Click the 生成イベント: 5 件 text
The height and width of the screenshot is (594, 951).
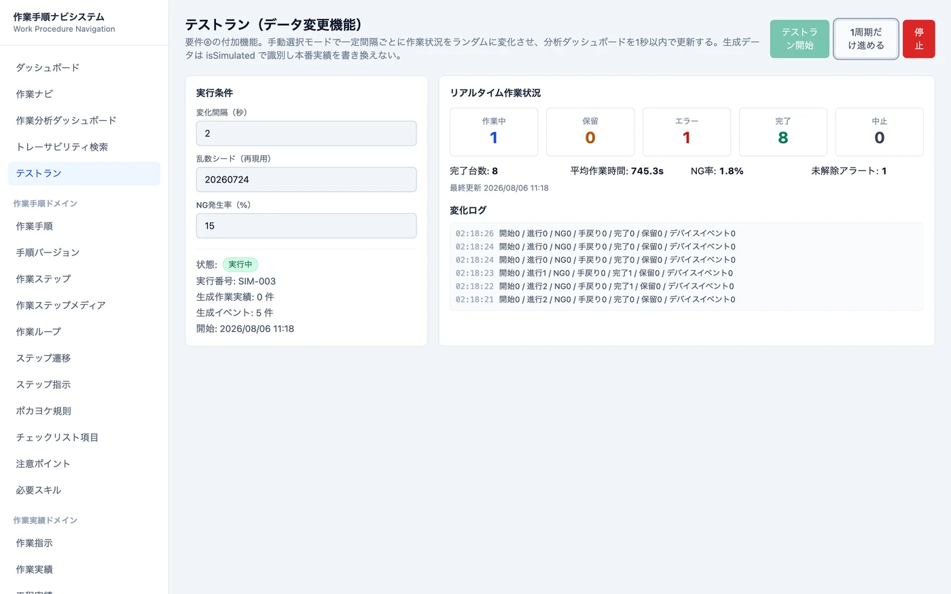(234, 313)
